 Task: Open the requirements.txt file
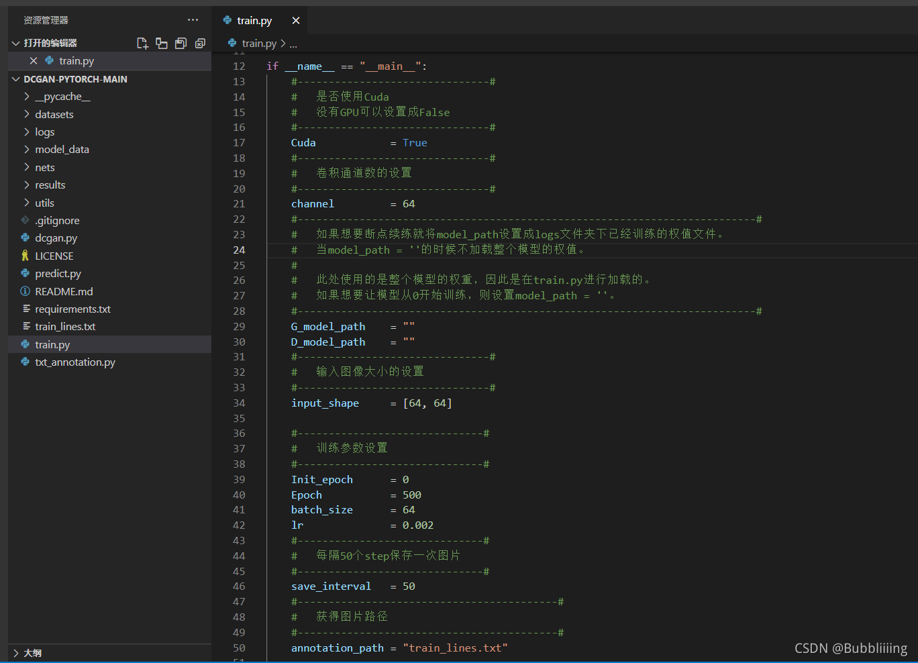click(x=109, y=309)
